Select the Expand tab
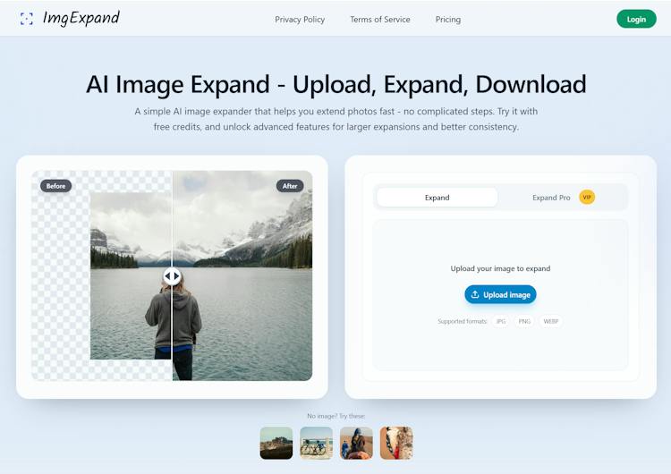Screen dimensions: 671x474 point(437,198)
